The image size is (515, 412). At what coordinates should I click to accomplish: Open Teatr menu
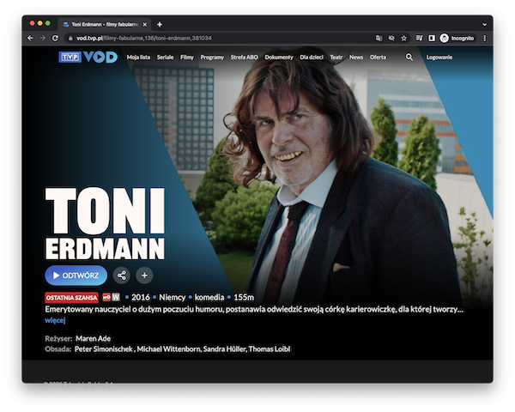336,58
